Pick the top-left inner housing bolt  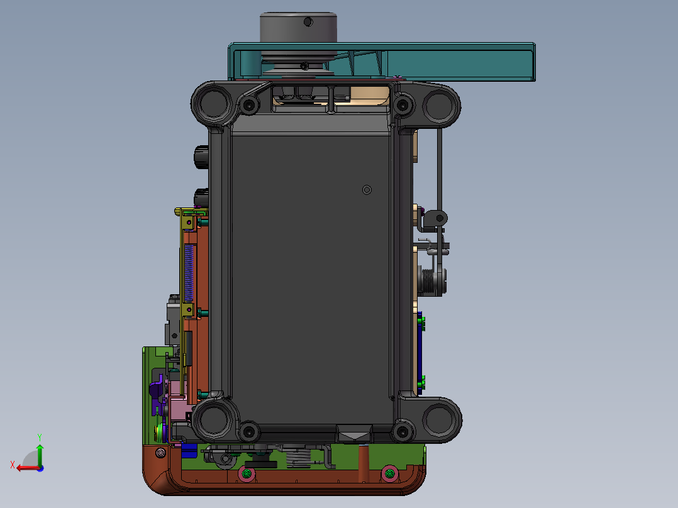249,104
